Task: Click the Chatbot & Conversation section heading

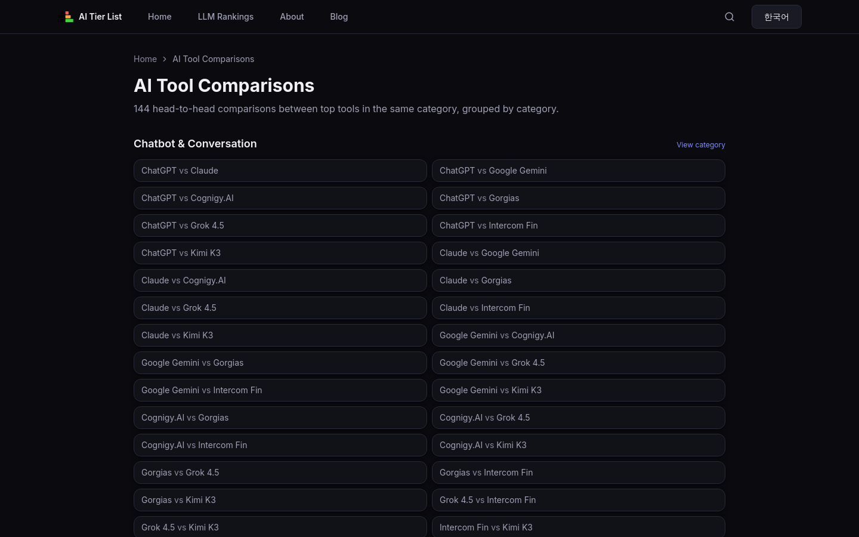Action: pos(195,144)
